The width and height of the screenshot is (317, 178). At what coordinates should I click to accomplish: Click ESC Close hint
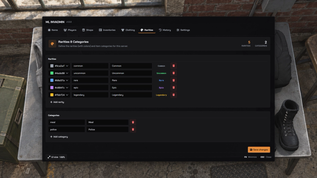(266, 157)
